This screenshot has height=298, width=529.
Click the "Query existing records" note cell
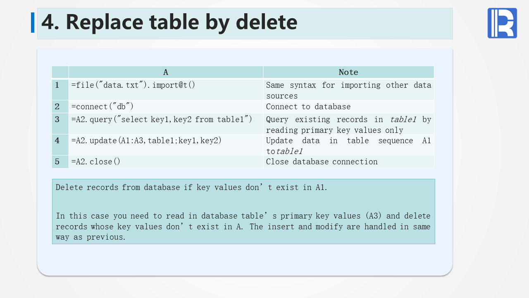[x=348, y=124]
